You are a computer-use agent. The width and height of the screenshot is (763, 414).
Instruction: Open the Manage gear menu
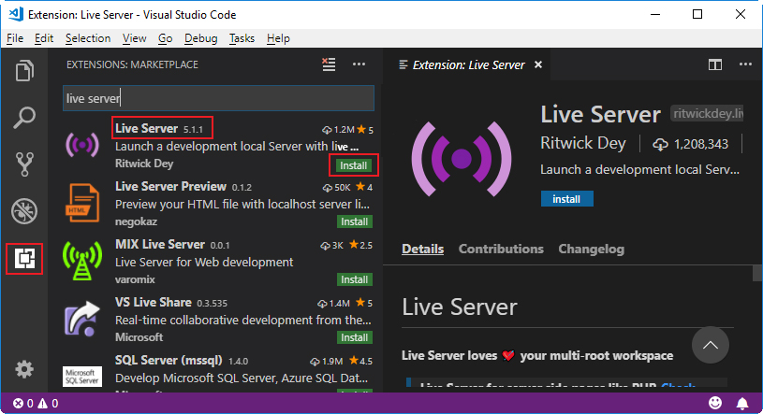click(x=24, y=369)
